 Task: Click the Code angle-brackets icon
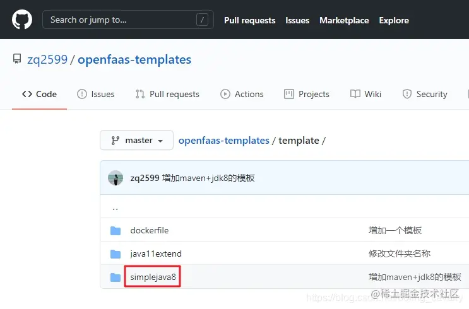[x=27, y=94]
